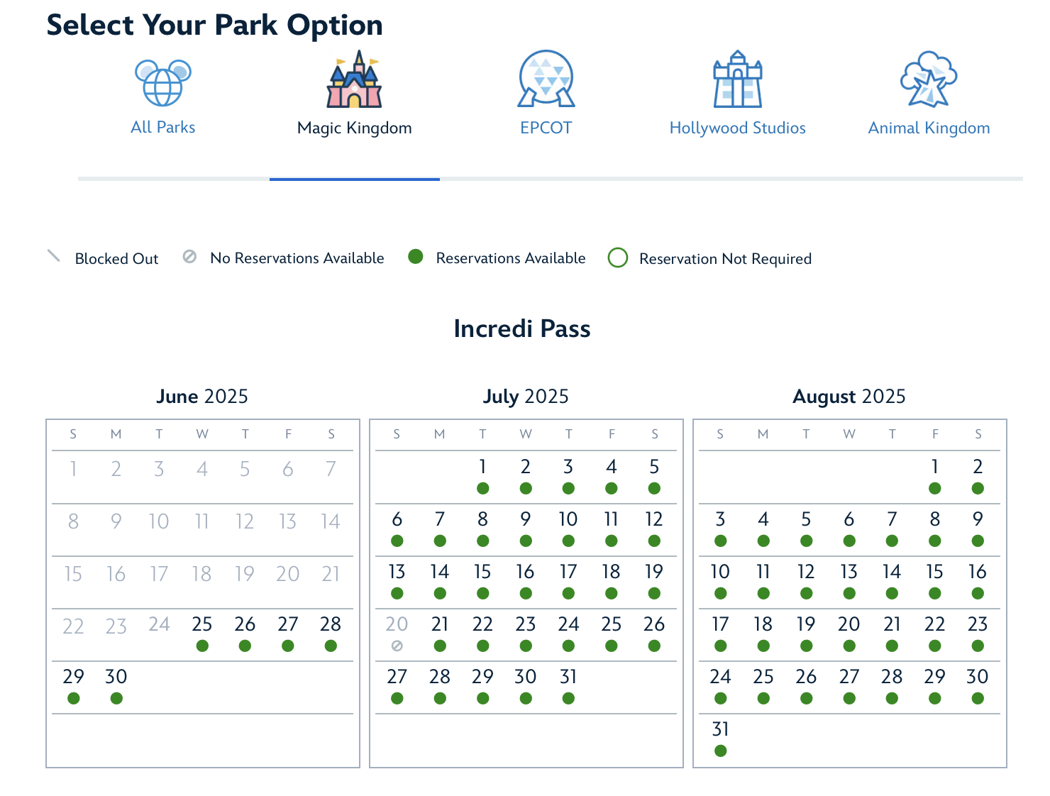Click the Animal Kingdom tree icon
Screen dimensions: 1050x796
[x=929, y=79]
